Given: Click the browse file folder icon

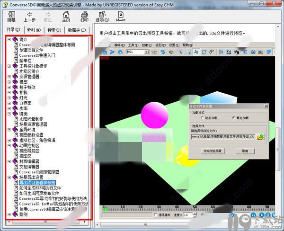Looking at the screenshot, I should [x=260, y=137].
